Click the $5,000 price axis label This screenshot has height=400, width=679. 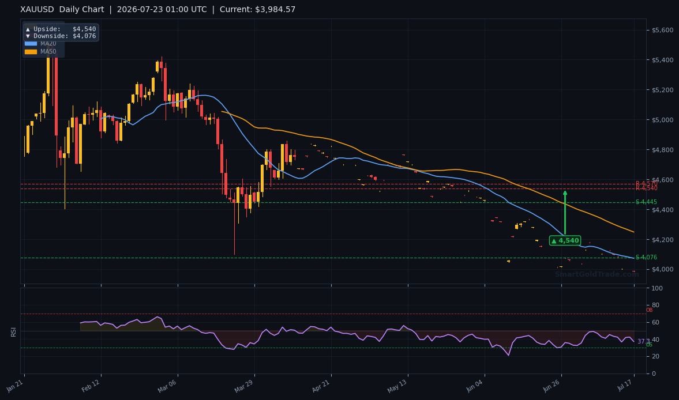click(662, 120)
